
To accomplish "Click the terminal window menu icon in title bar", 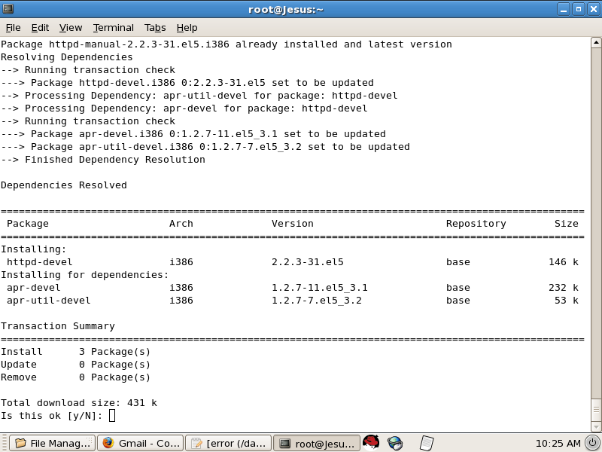I will click(x=8, y=8).
